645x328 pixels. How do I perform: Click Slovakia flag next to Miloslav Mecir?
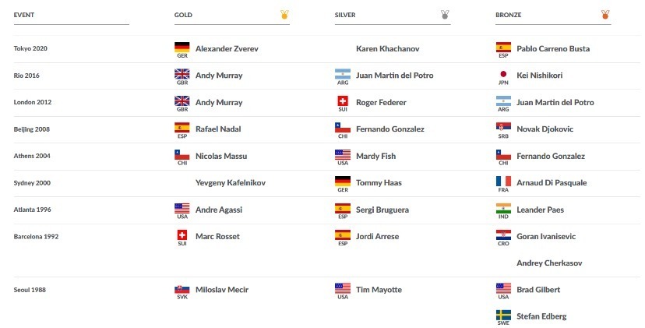coord(182,289)
